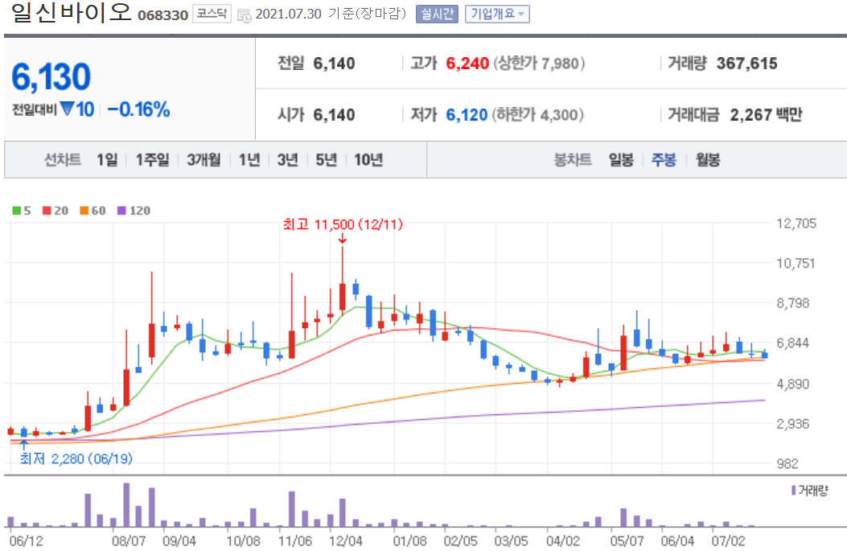Click the 거래량 367,615 value
This screenshot has height=551, width=847.
(746, 64)
